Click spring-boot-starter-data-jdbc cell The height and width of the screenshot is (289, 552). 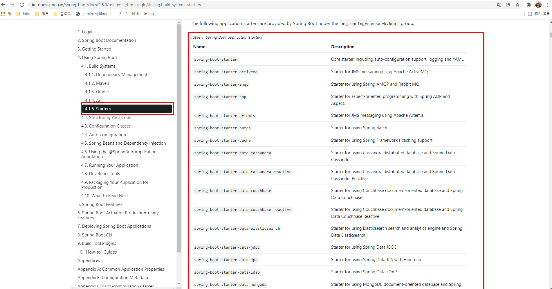[x=227, y=247]
